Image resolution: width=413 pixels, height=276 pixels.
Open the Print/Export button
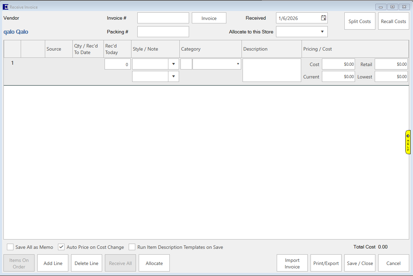(326, 263)
